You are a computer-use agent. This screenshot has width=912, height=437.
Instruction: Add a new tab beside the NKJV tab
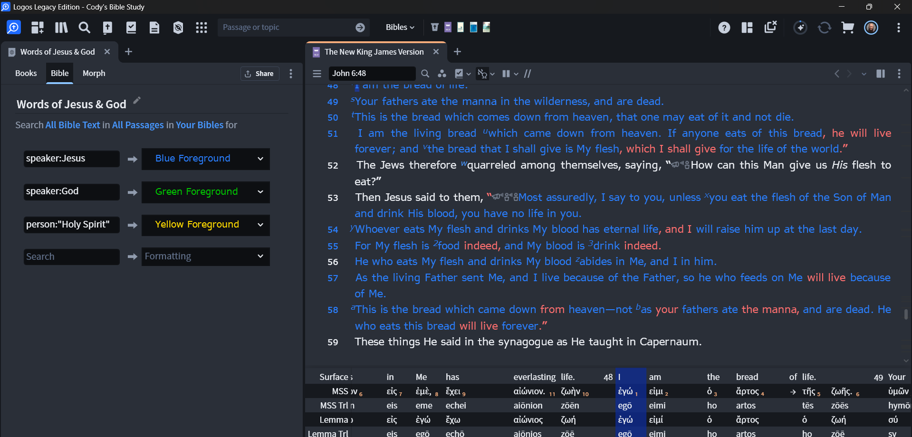[457, 52]
